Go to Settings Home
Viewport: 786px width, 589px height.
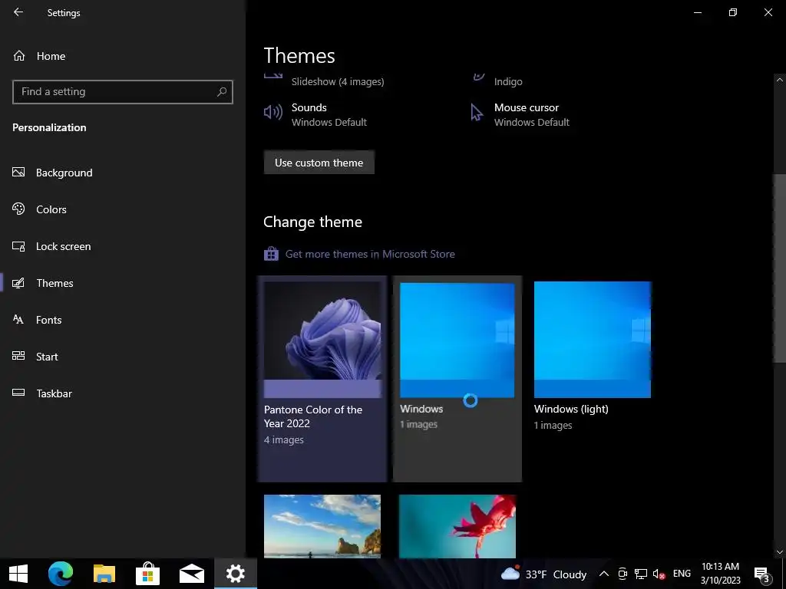39,56
